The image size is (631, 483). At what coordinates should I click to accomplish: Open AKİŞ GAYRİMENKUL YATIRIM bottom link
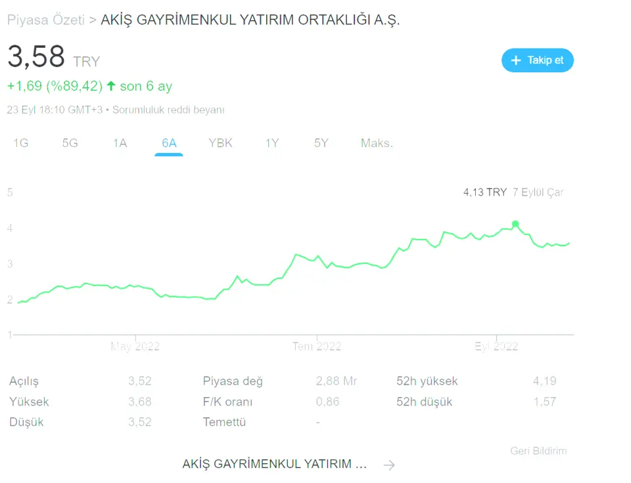[x=275, y=464]
